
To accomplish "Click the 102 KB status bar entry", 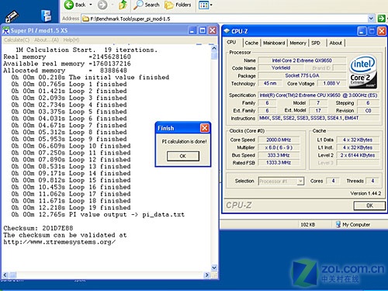I will tap(308, 224).
